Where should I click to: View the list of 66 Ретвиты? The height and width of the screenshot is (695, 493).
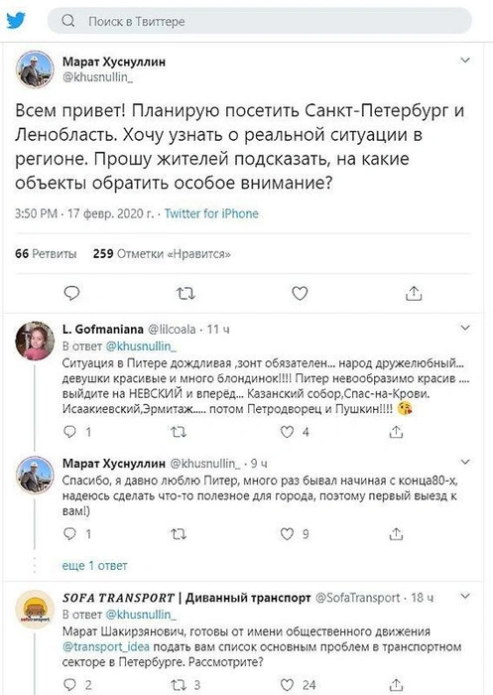pos(46,254)
